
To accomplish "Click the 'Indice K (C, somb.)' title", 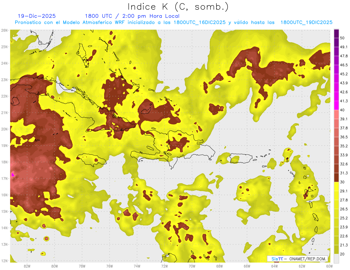I will point(178,7).
